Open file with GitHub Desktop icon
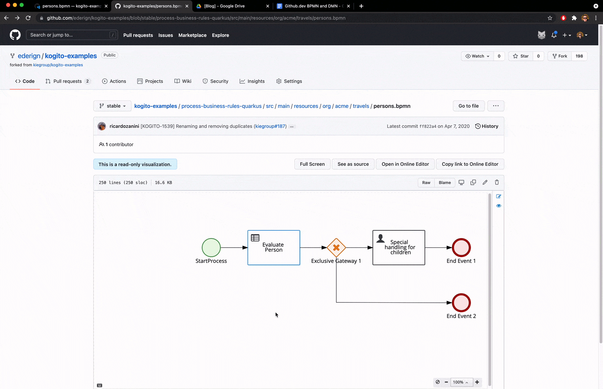The width and height of the screenshot is (603, 389). pos(461,182)
